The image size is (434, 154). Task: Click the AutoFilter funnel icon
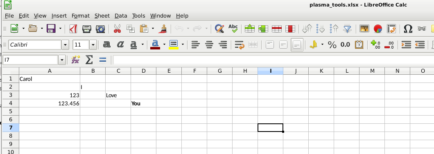tap(347, 29)
